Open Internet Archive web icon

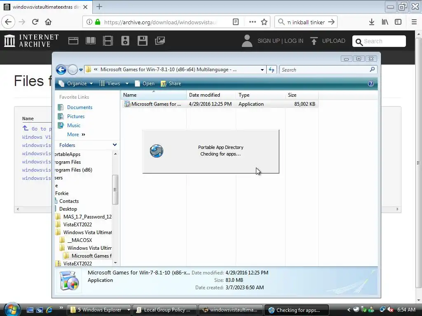(x=73, y=41)
